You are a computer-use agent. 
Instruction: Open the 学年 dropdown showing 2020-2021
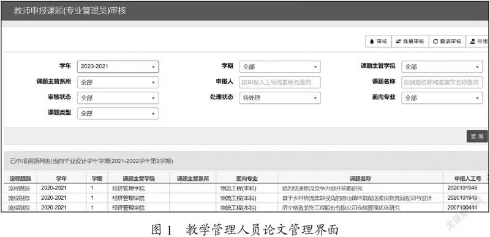118,67
